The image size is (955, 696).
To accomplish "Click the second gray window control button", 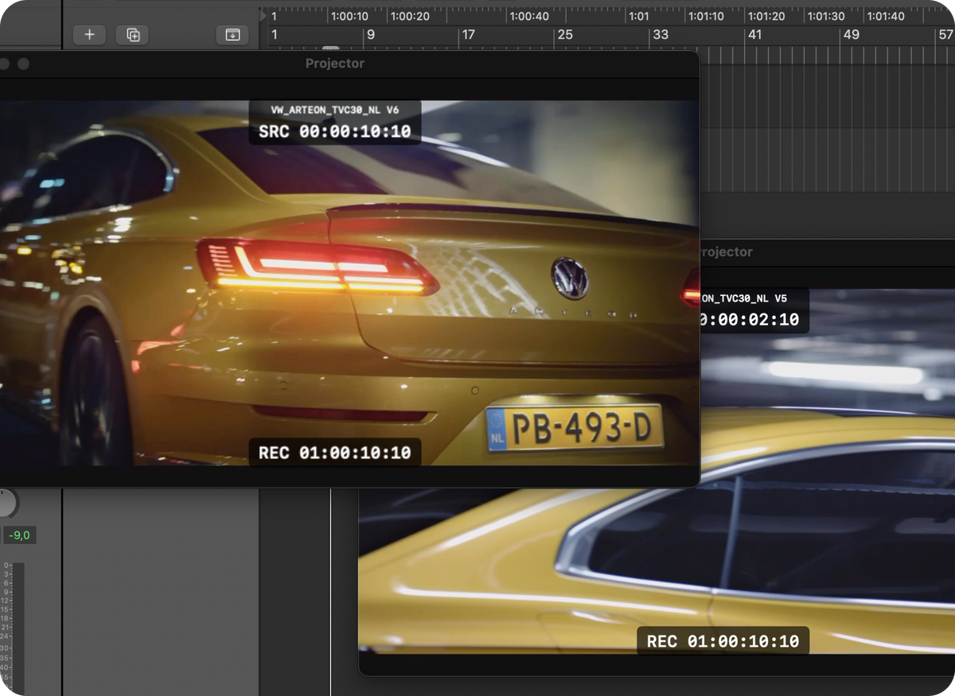I will coord(23,64).
